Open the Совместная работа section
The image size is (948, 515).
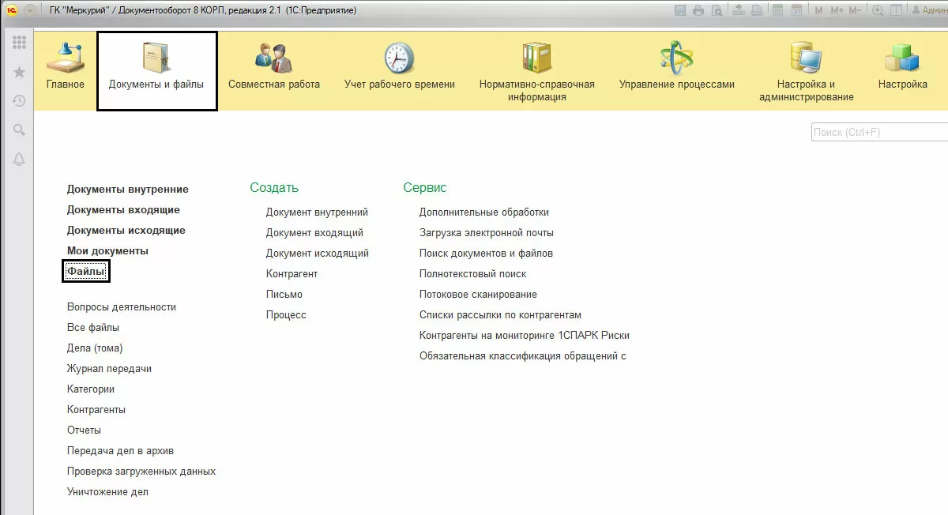[x=274, y=67]
